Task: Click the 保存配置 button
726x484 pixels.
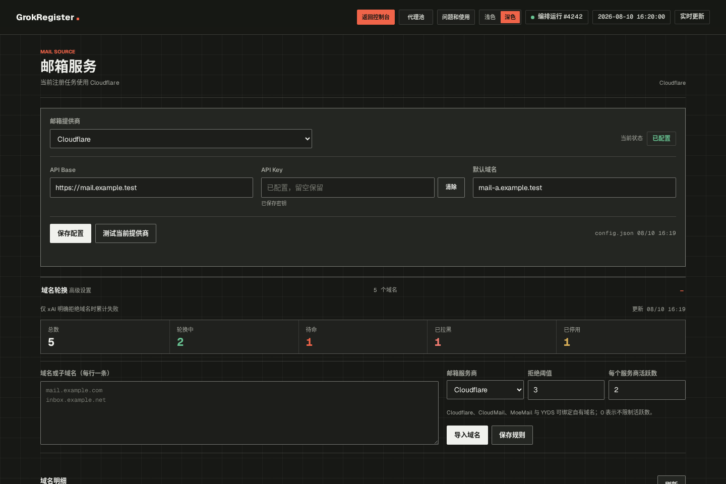Action: click(x=71, y=233)
